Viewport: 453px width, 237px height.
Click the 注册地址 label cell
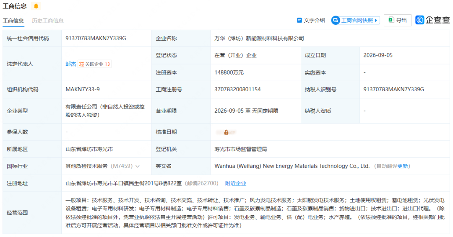[x=32, y=183]
